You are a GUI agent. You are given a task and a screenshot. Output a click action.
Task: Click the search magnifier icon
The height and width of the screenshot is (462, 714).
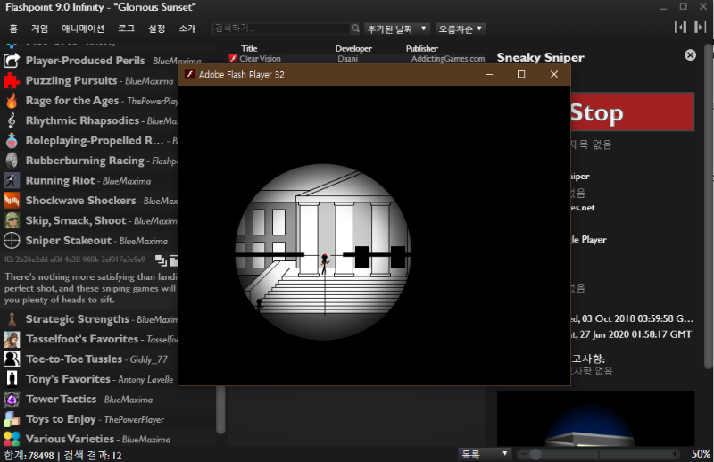[x=355, y=29]
